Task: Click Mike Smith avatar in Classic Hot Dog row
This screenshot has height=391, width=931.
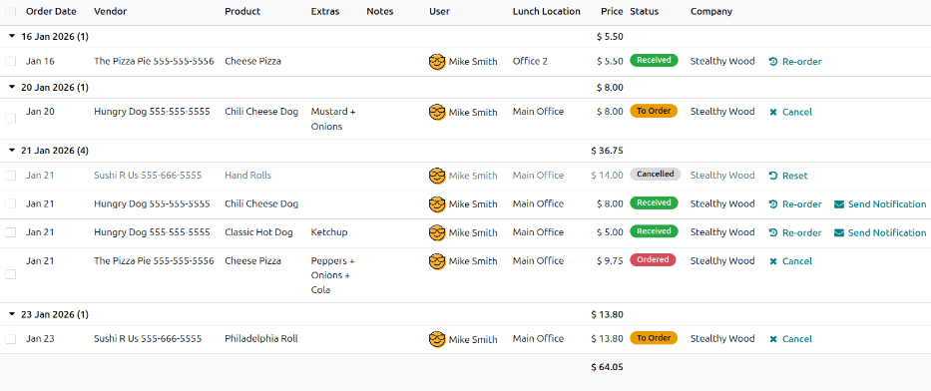Action: pos(437,232)
